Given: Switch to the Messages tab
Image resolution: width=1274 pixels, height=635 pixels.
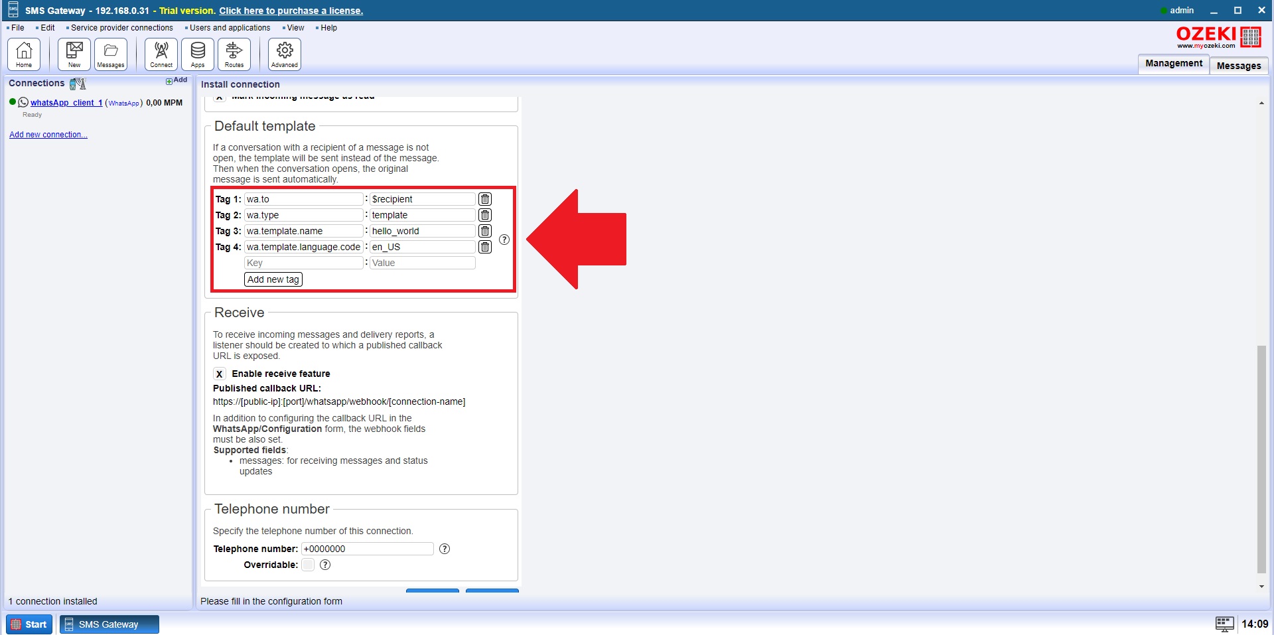Looking at the screenshot, I should pyautogui.click(x=1239, y=66).
